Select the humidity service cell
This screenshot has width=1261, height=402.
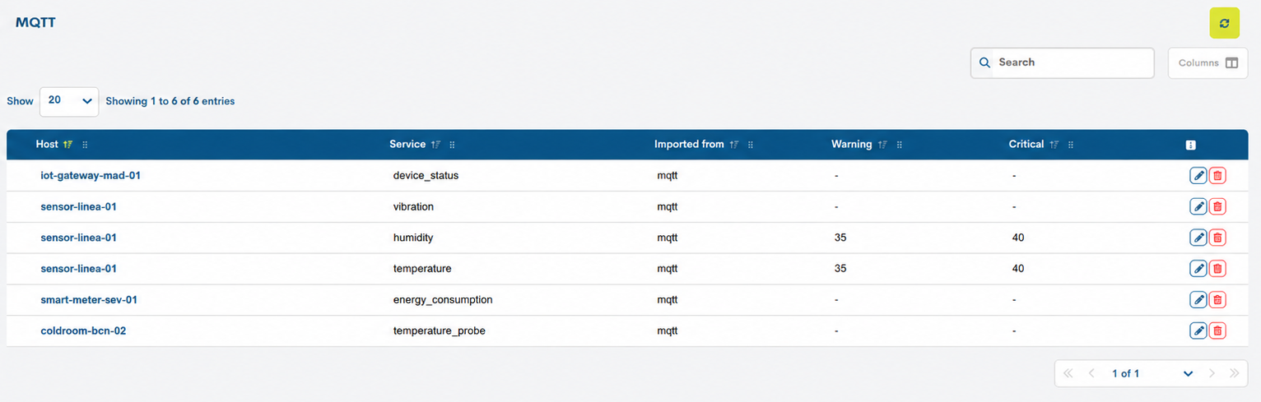413,238
